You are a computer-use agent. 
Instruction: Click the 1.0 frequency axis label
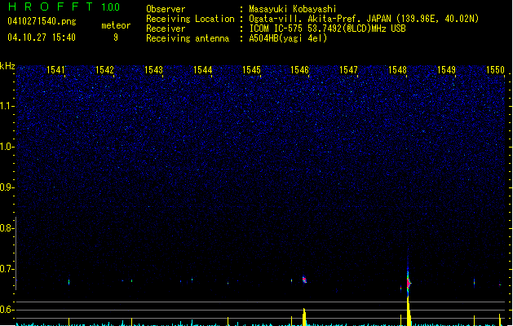tap(7, 147)
